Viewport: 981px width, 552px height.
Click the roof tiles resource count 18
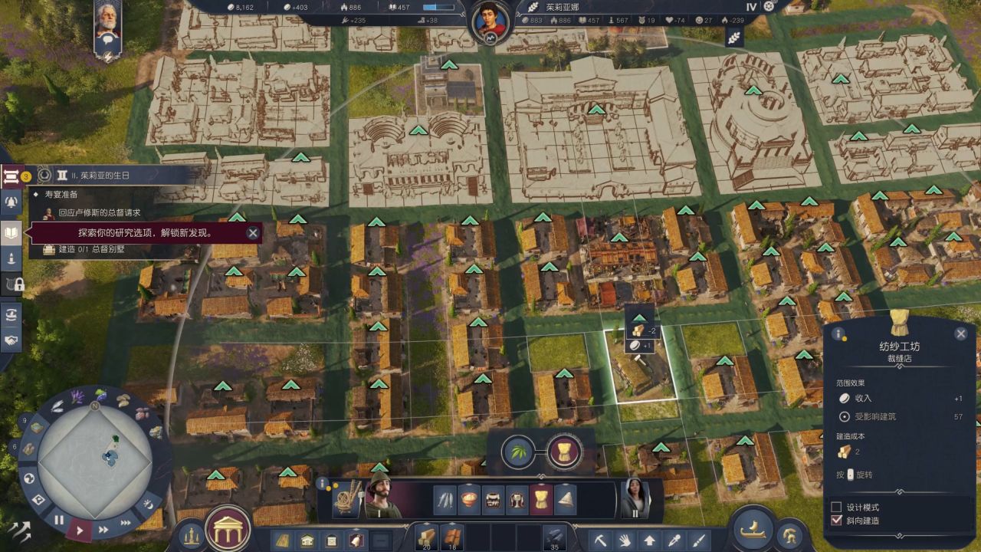(x=451, y=538)
